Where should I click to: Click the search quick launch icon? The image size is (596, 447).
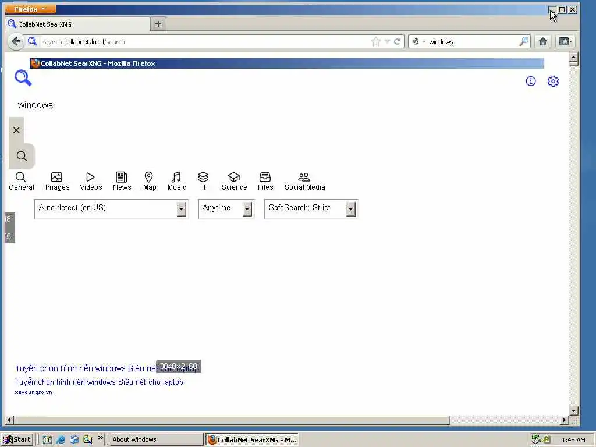pos(88,439)
